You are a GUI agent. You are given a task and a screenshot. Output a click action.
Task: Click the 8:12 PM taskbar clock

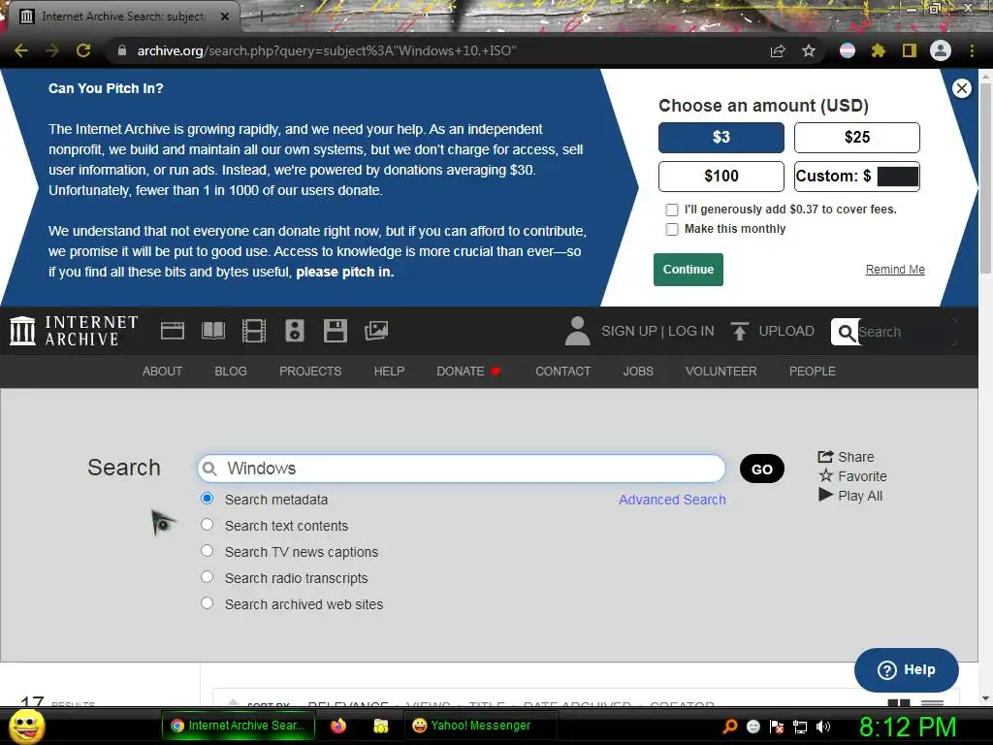pos(907,728)
